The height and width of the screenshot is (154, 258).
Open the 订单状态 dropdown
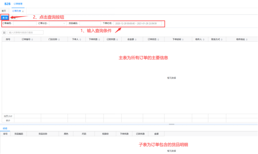click(58, 23)
